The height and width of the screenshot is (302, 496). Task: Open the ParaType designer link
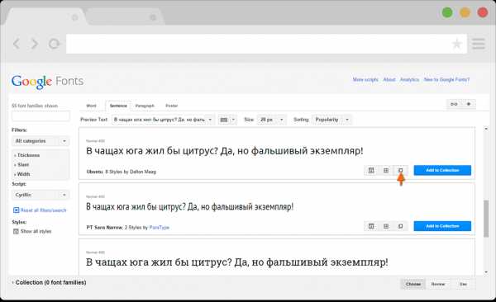pyautogui.click(x=159, y=228)
